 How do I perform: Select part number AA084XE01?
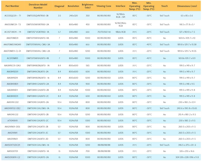pos(13,96)
